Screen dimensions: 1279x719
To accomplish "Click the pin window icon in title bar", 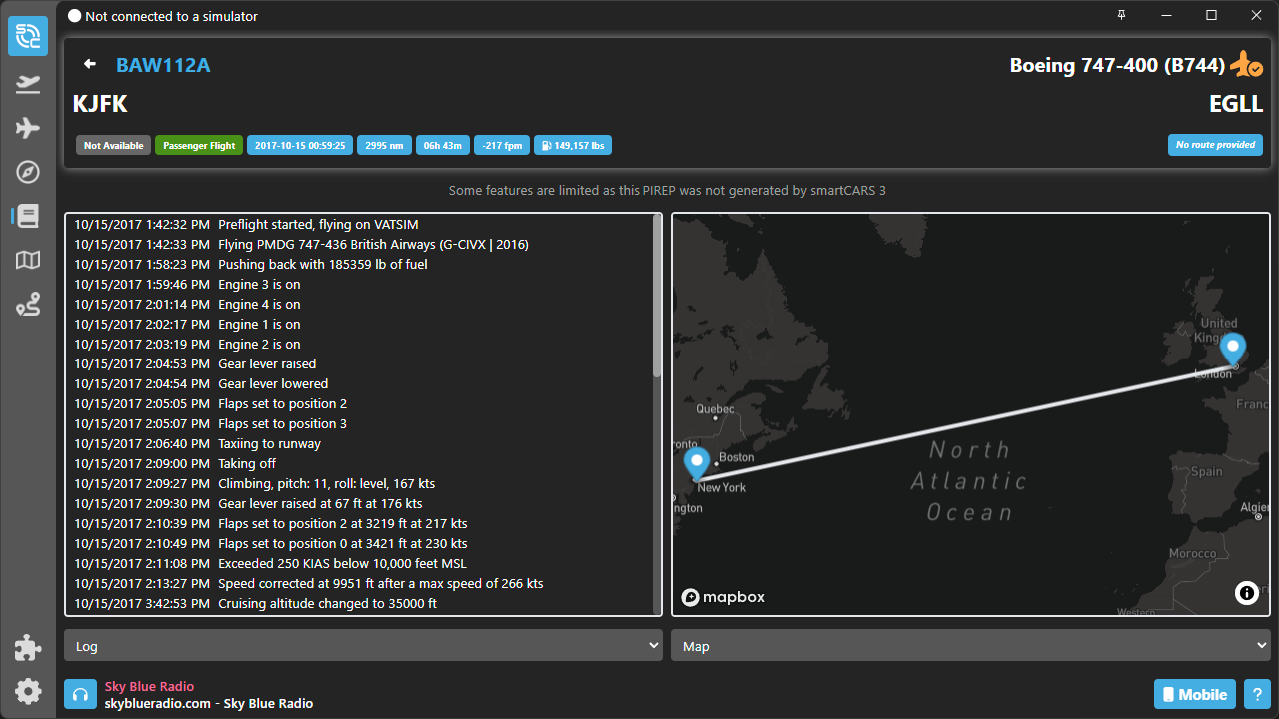I will [1122, 15].
